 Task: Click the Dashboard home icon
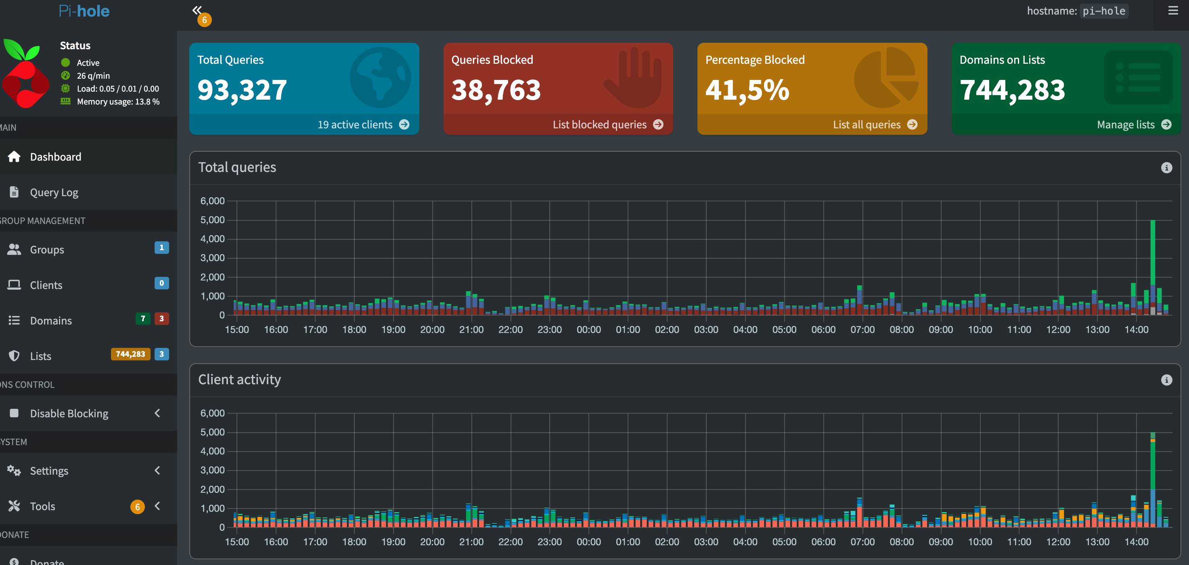click(14, 157)
